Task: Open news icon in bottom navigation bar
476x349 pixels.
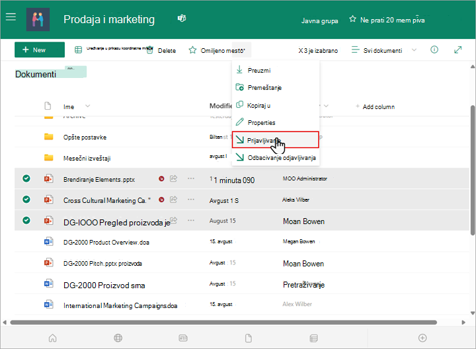Action: tap(183, 338)
